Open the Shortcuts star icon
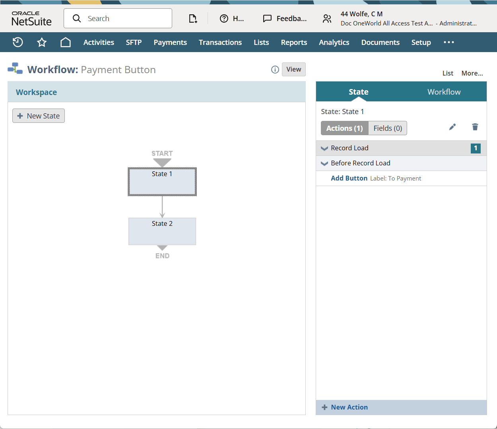This screenshot has width=497, height=429. pyautogui.click(x=42, y=42)
